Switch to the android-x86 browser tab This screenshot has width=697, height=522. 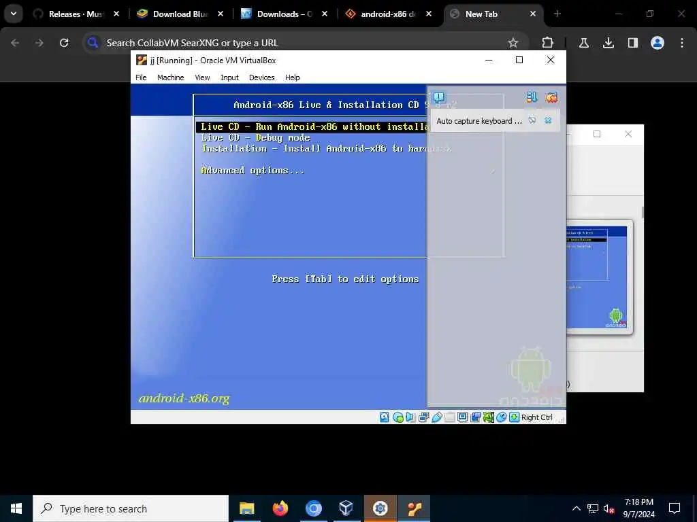[389, 14]
